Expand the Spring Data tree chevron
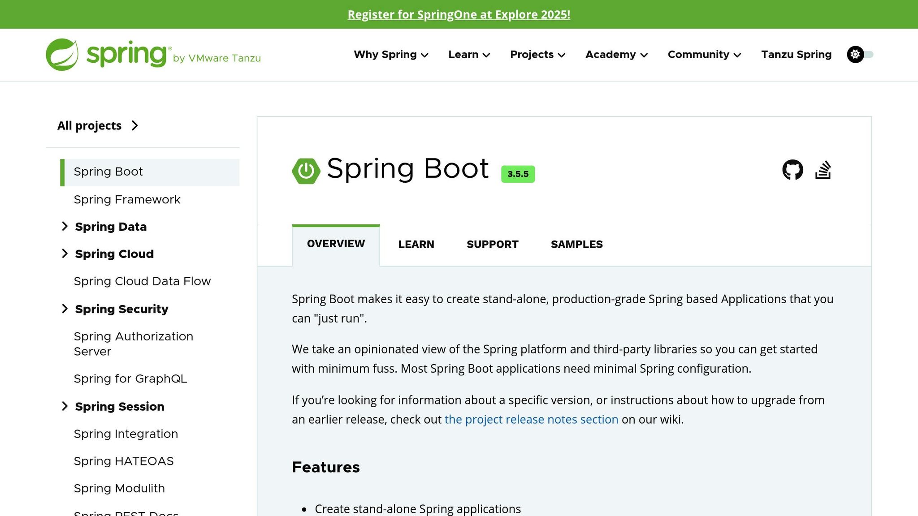This screenshot has height=516, width=918. (x=65, y=226)
